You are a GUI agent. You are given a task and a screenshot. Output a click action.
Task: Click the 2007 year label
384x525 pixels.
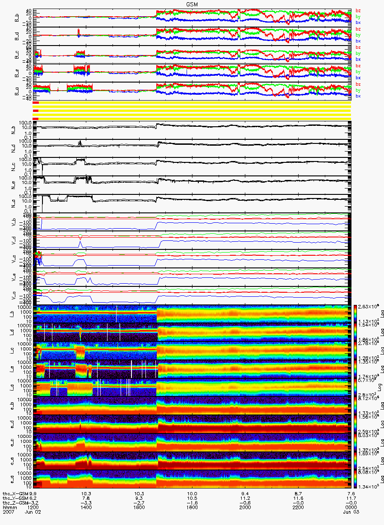(8, 512)
